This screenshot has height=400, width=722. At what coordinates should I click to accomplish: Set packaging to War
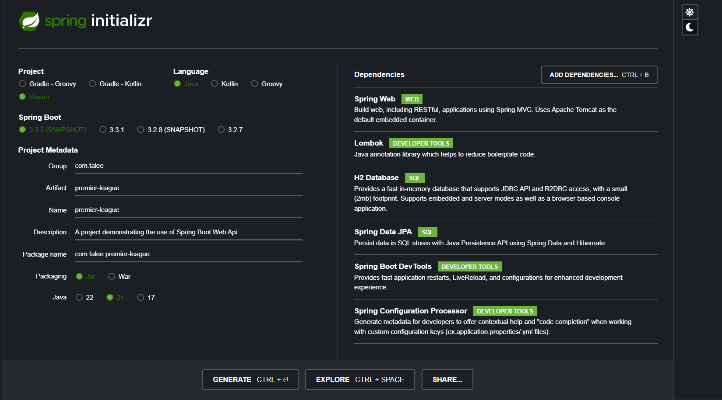[119, 277]
